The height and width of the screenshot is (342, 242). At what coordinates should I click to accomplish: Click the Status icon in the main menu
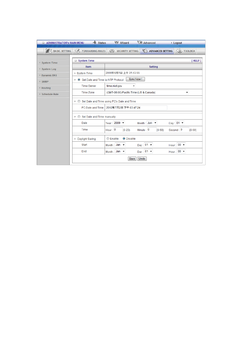click(x=95, y=42)
